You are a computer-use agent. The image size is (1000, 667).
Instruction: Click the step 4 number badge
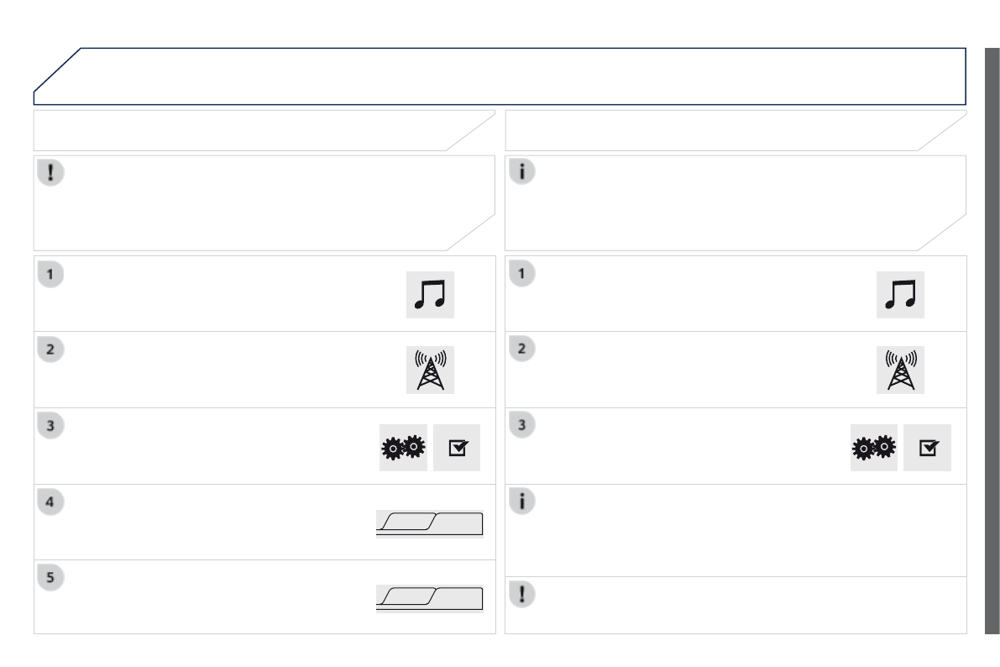(52, 502)
